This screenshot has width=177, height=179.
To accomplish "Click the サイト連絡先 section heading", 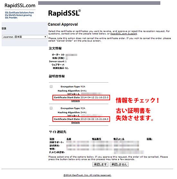I will coord(58,132).
